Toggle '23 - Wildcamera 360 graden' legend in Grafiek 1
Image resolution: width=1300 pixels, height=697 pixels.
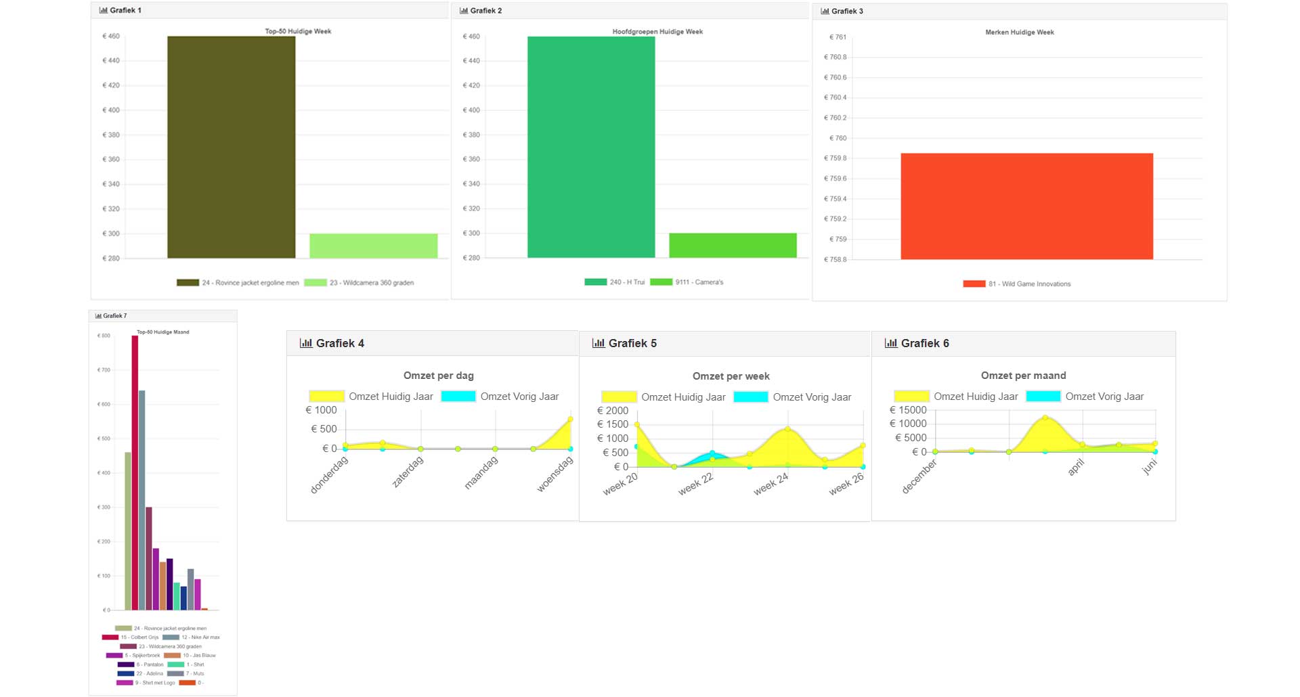(x=359, y=283)
